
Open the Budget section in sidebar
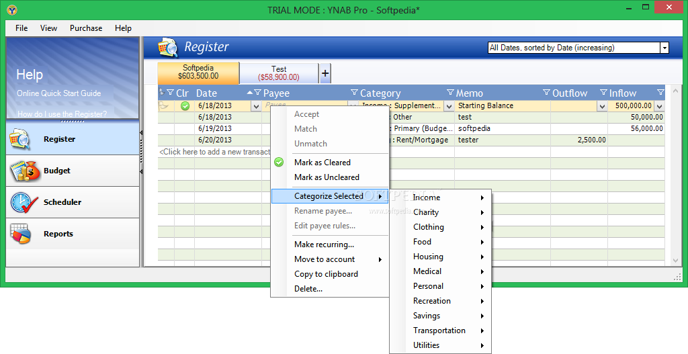click(x=73, y=171)
